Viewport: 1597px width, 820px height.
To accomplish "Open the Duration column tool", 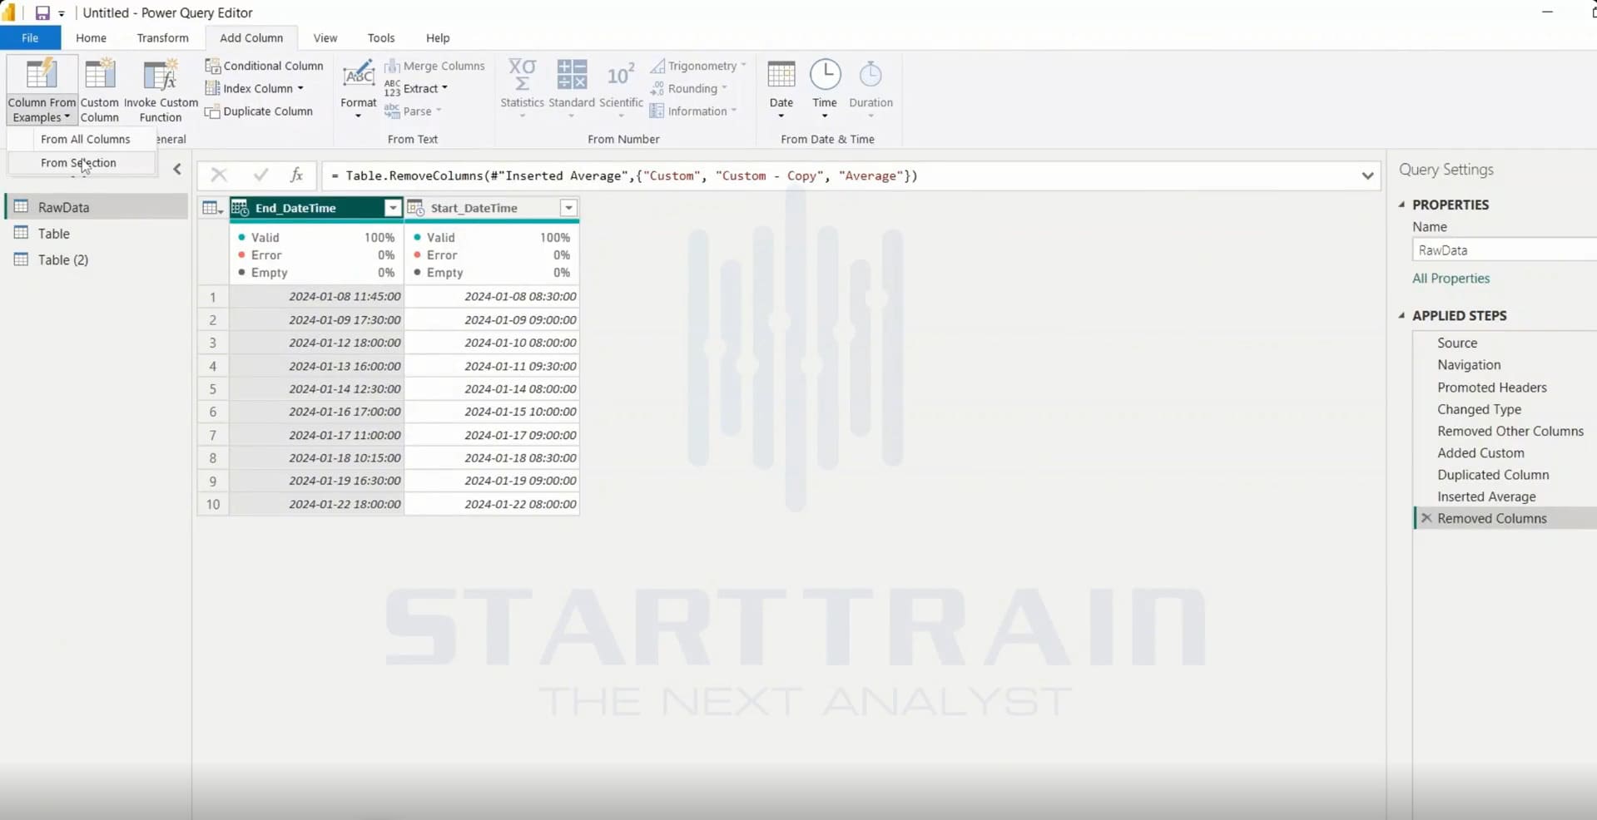I will (x=870, y=88).
